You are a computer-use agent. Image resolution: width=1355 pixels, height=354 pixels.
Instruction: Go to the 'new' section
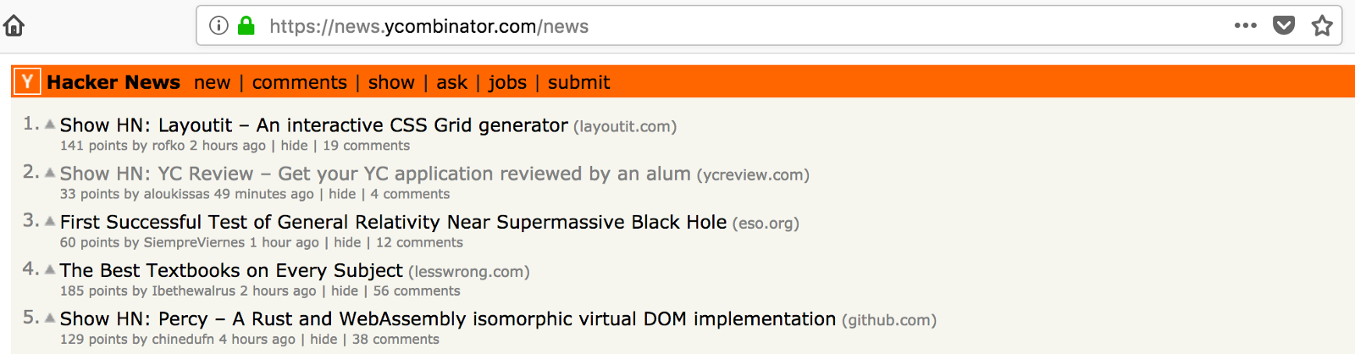[x=212, y=82]
